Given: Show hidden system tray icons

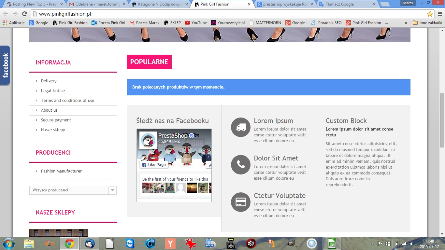Looking at the screenshot, I should click(372, 244).
